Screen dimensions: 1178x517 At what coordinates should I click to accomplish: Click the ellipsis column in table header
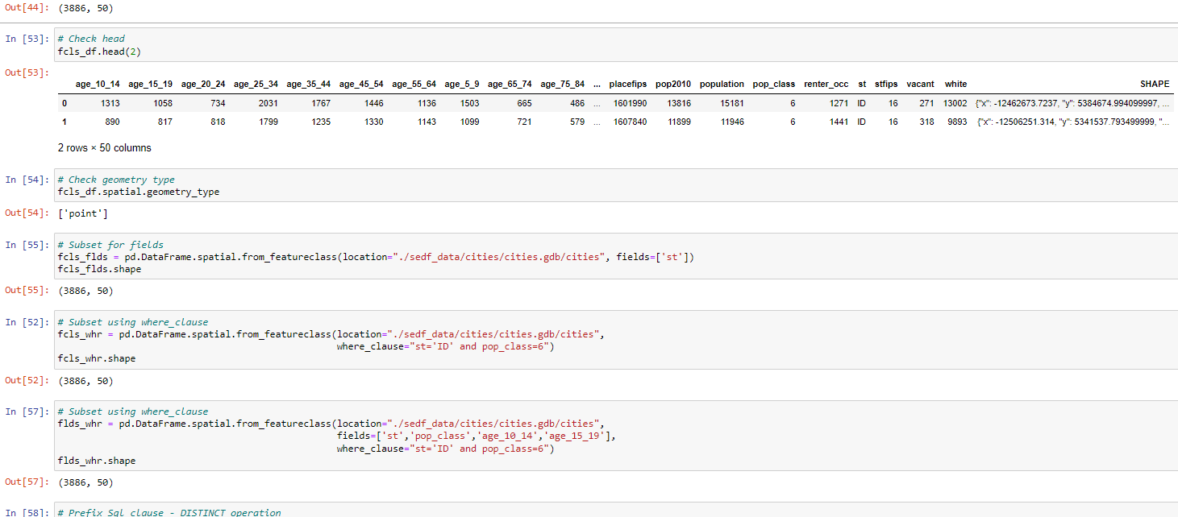(596, 84)
